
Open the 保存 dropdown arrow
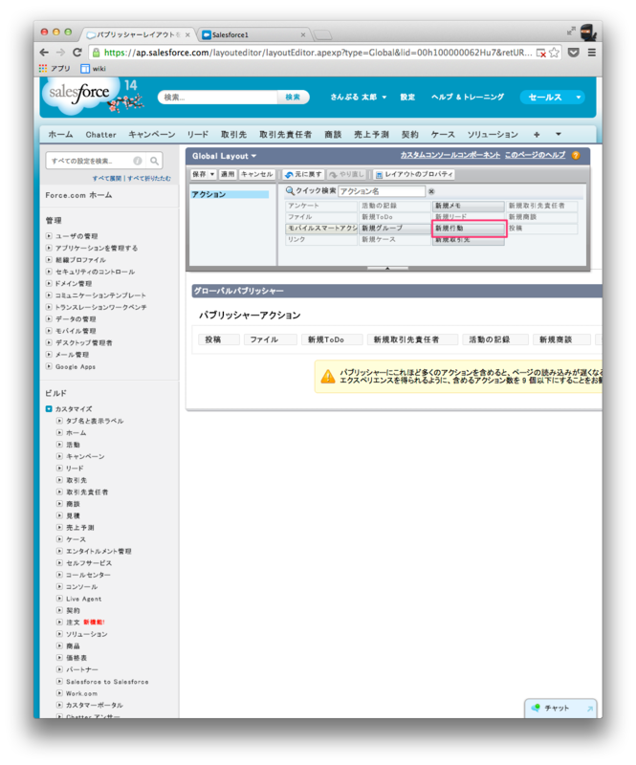tap(212, 174)
